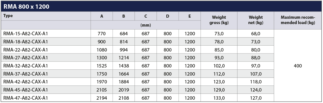Viewport: 323px width, 103px height.
Task: Click value 1884 in column B
Action: [x=124, y=82]
